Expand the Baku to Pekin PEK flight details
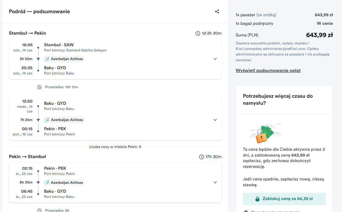342x212 pixels. (215, 120)
